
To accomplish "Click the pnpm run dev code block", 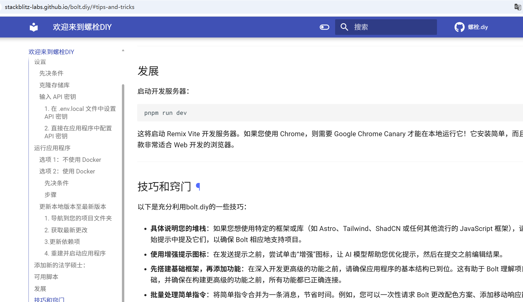I will tap(330, 113).
